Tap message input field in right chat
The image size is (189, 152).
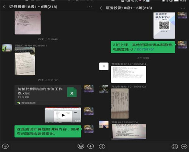point(138,146)
